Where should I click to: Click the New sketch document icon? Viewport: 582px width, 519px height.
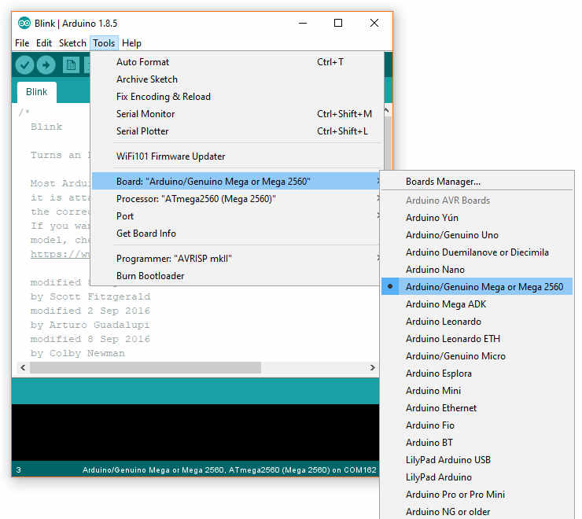pos(71,65)
